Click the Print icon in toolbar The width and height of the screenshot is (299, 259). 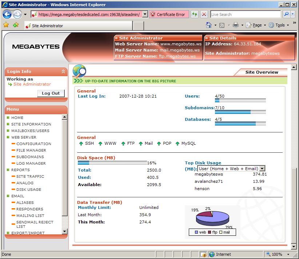point(235,25)
